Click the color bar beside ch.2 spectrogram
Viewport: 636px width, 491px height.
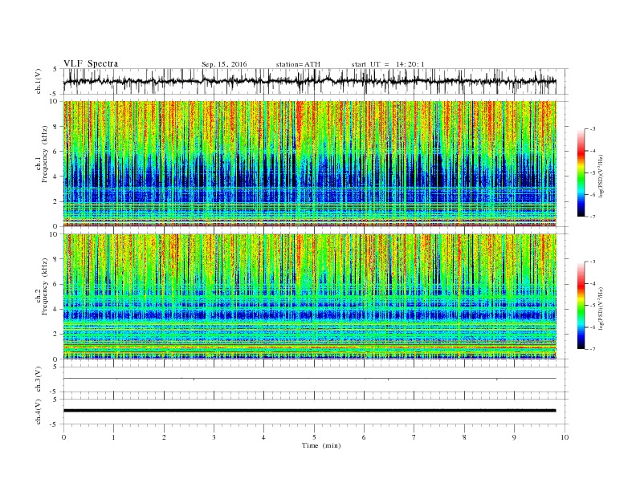point(581,306)
